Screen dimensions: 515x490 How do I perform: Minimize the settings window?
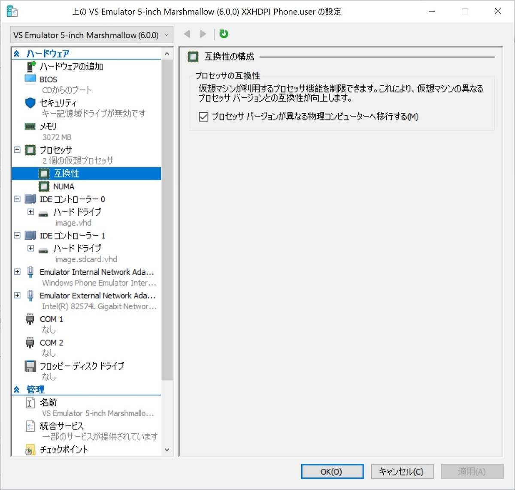[432, 11]
